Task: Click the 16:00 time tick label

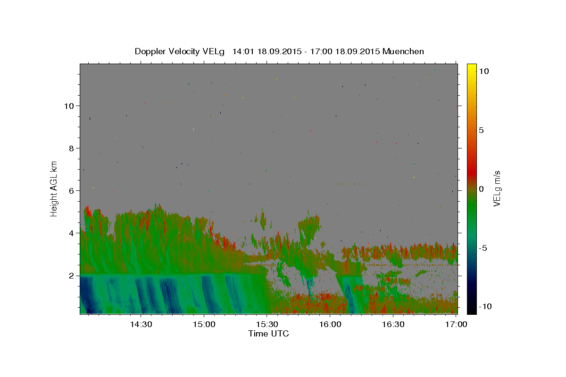Action: [x=330, y=324]
